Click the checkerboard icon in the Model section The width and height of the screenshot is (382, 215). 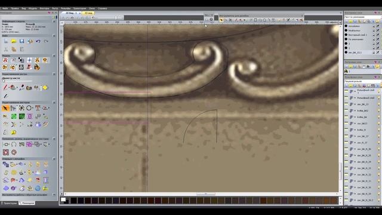pyautogui.click(x=21, y=60)
